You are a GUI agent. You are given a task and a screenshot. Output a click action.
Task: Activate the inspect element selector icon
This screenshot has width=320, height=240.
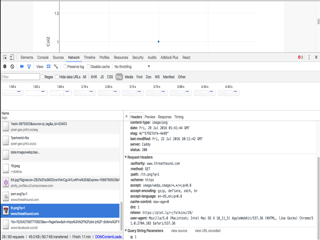pos(5,57)
